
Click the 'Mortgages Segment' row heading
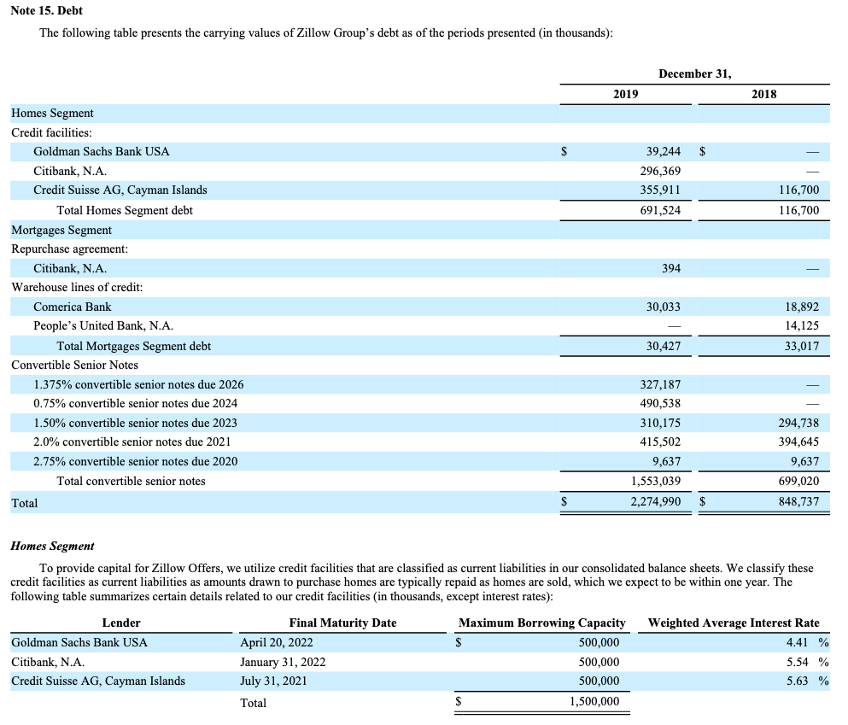pos(61,230)
